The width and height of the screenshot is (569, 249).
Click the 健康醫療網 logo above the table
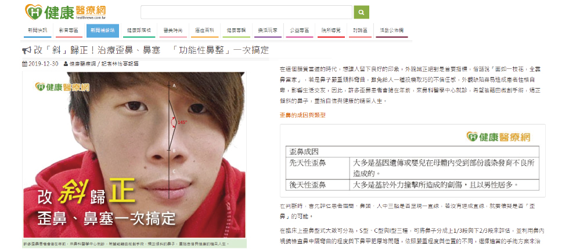click(498, 137)
